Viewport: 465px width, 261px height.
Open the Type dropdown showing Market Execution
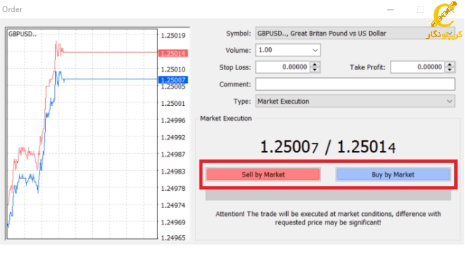point(355,101)
